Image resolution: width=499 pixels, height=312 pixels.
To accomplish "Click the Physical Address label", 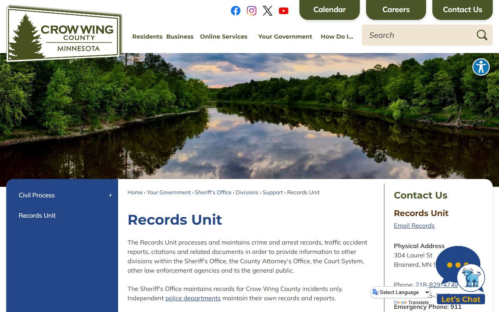I will pos(419,246).
